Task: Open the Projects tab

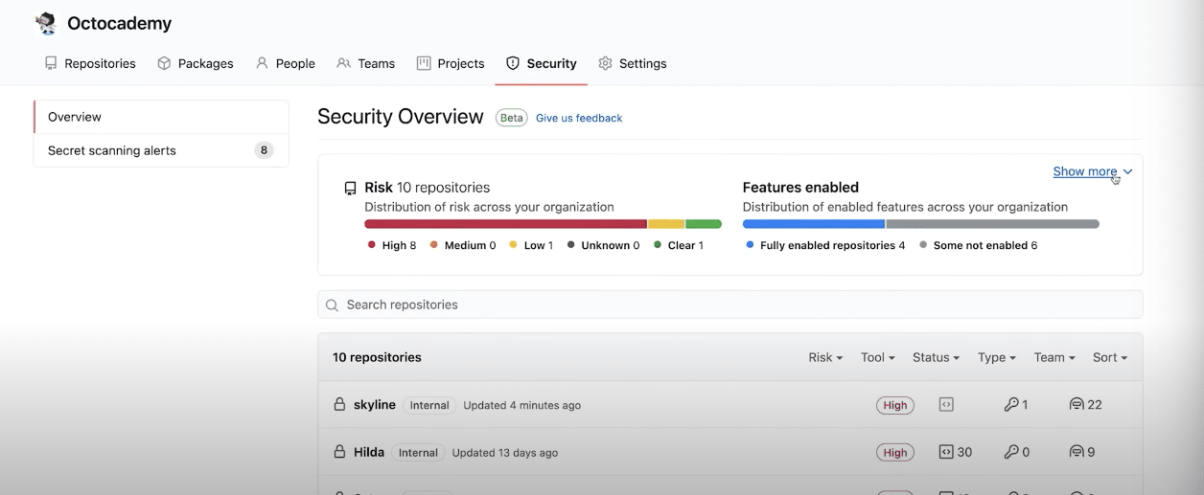Action: (x=451, y=63)
